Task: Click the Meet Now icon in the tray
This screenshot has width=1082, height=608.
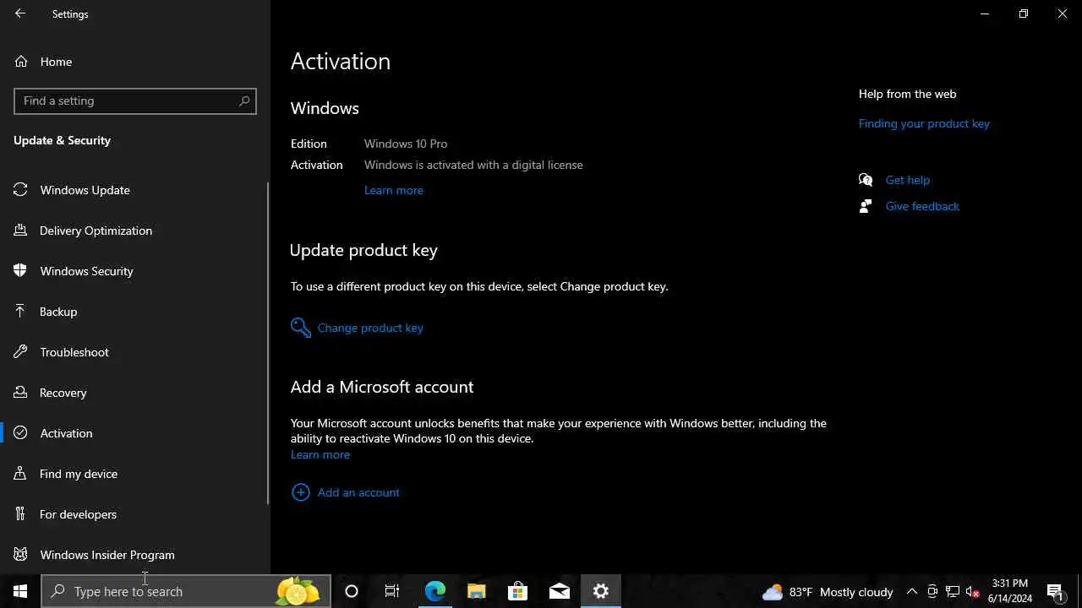Action: point(932,592)
